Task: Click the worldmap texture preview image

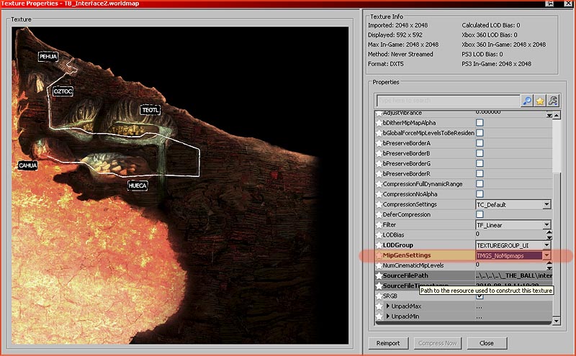Action: pyautogui.click(x=180, y=186)
